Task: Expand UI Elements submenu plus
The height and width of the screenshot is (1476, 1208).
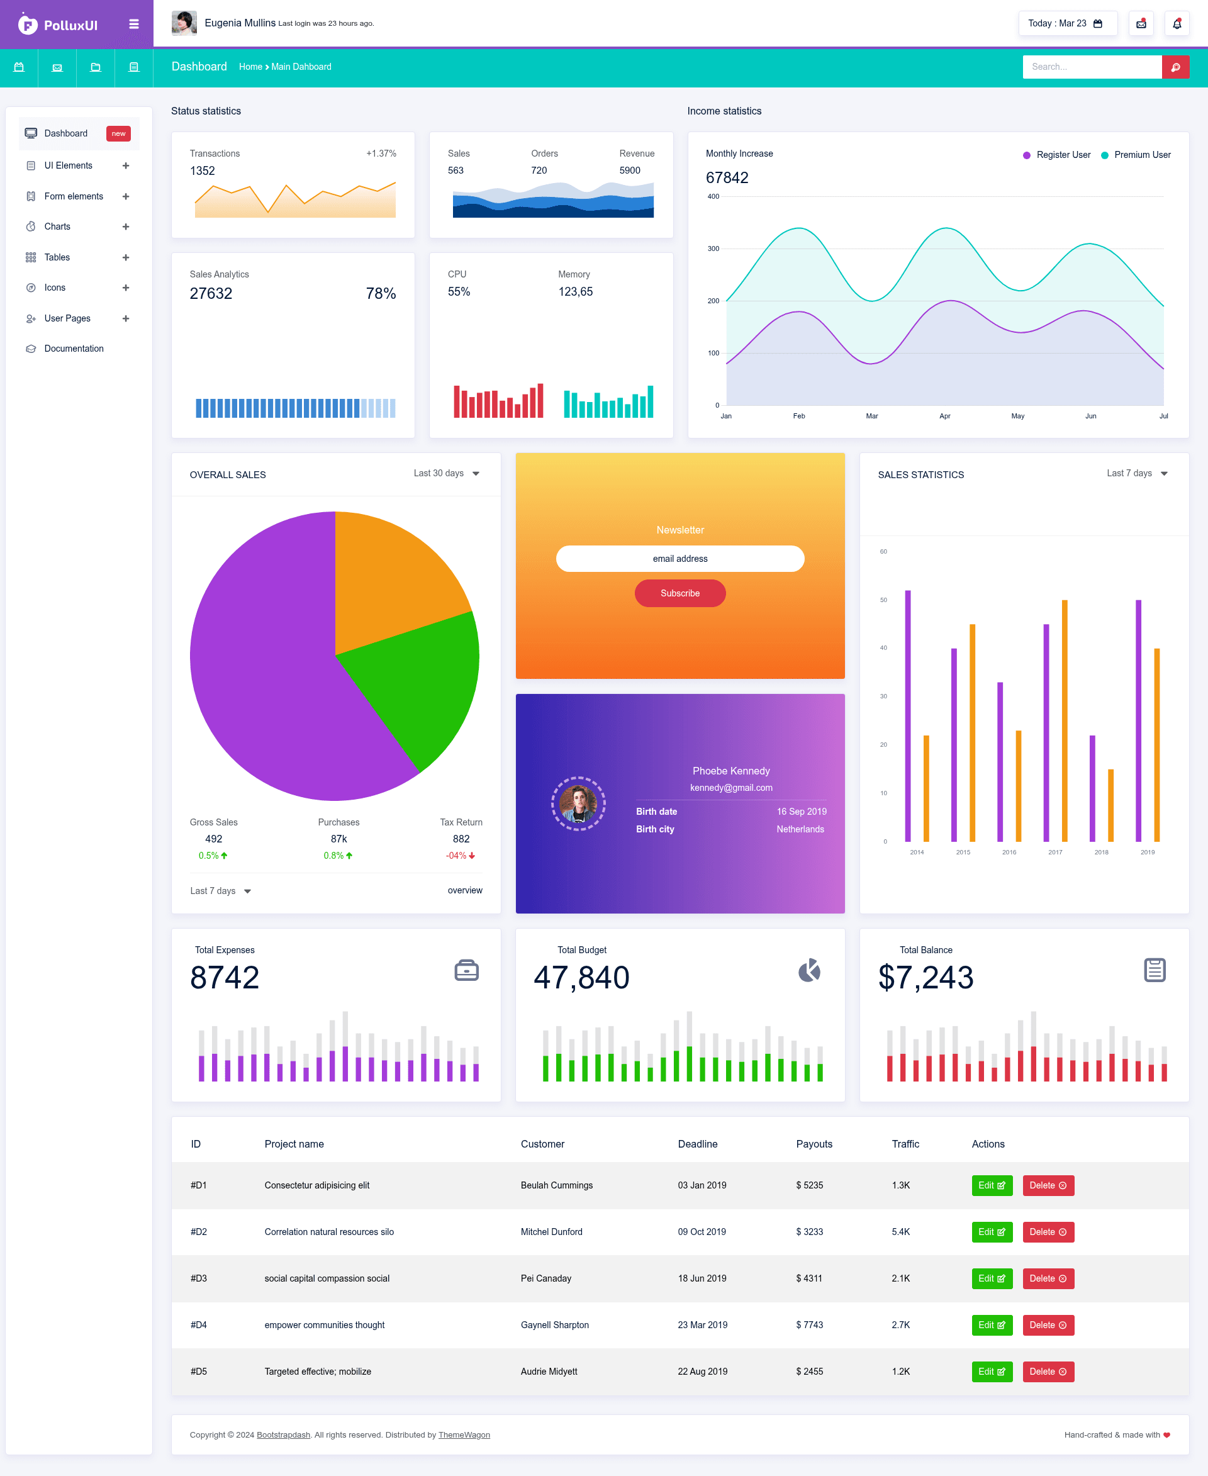Action: coord(126,165)
